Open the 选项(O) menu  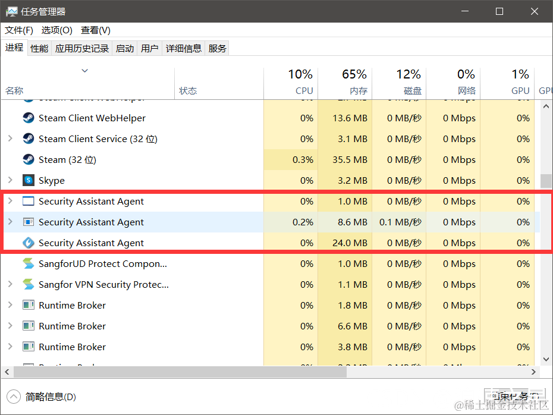click(56, 30)
